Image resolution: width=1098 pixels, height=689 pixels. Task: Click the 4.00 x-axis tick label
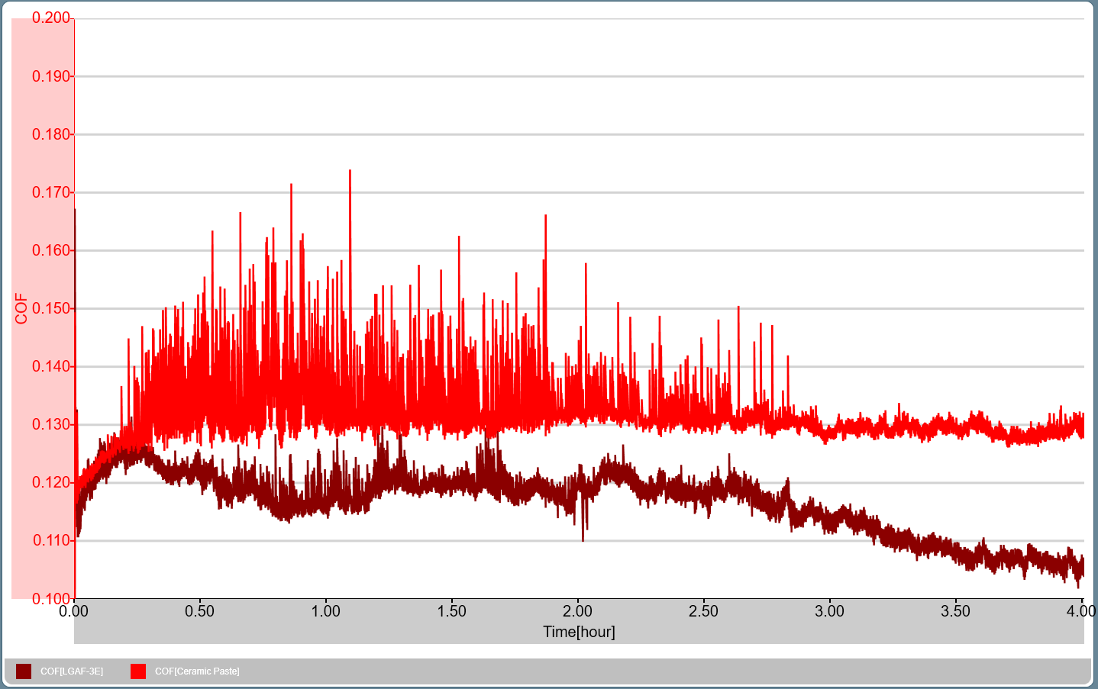(1080, 611)
